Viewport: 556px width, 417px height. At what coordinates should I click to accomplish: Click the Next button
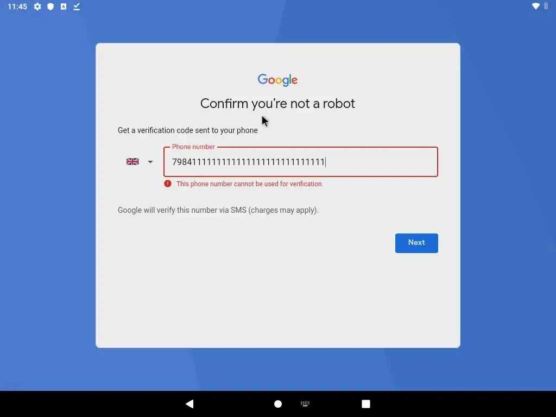click(416, 243)
